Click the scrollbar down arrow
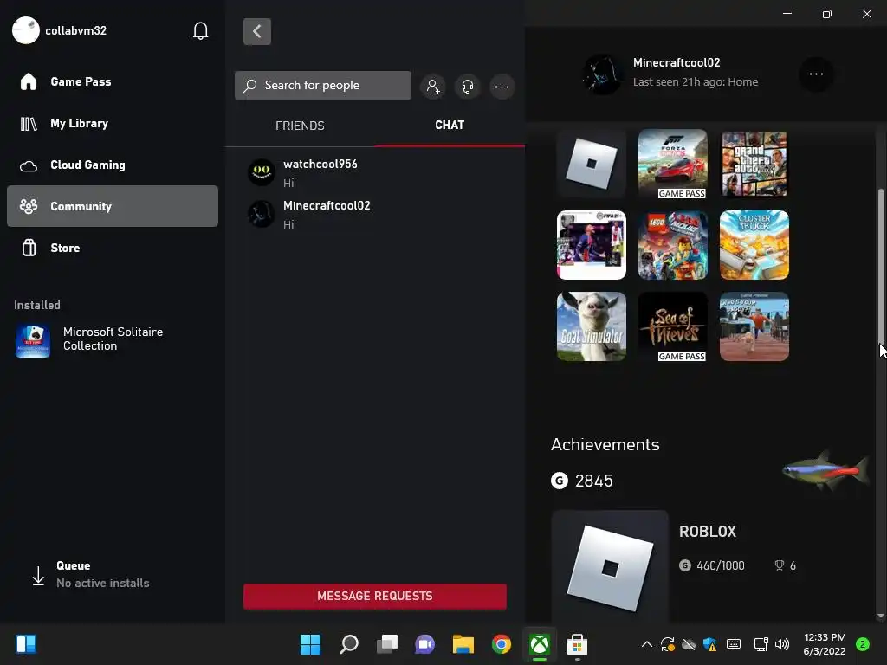 (x=880, y=616)
